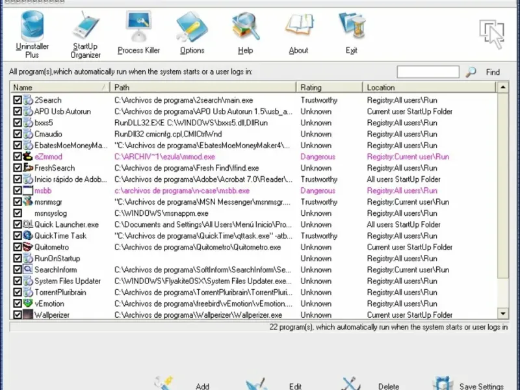Click the msnmsgr Messenger icon
Image resolution: width=520 pixels, height=390 pixels.
click(x=28, y=201)
